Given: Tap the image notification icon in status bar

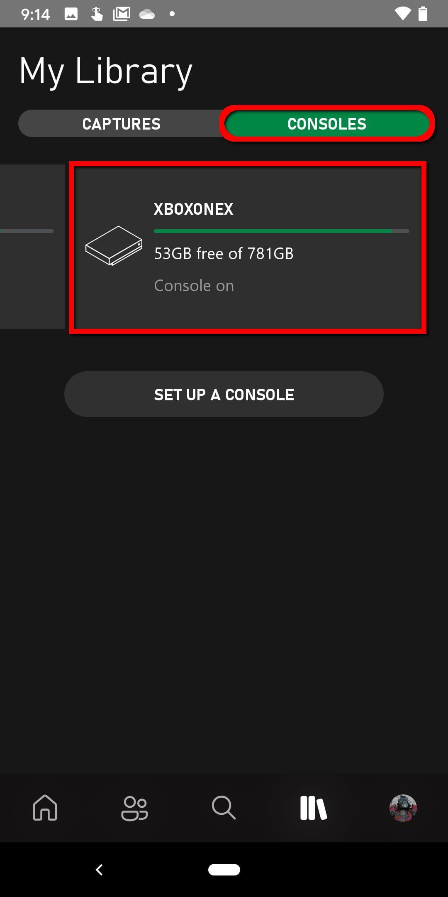Looking at the screenshot, I should pyautogui.click(x=71, y=14).
